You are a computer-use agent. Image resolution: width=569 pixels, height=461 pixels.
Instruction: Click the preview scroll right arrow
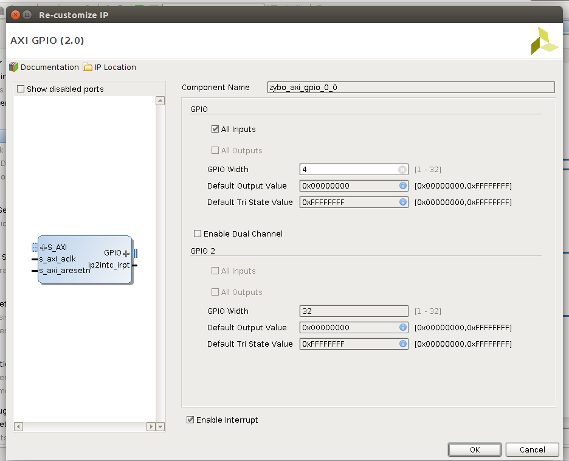click(x=151, y=426)
